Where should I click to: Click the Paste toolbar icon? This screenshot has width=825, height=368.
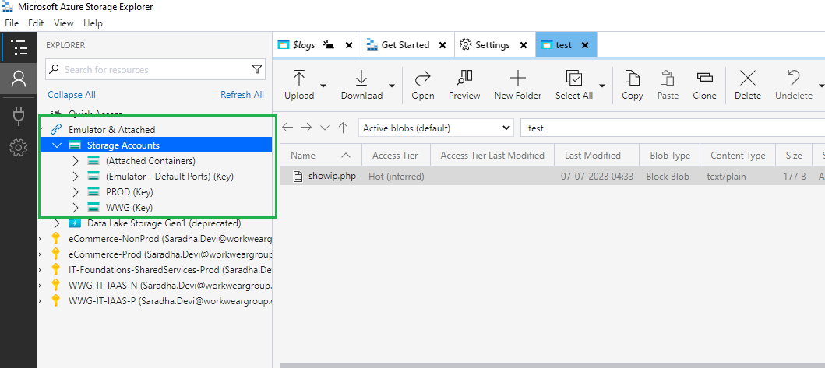click(668, 85)
